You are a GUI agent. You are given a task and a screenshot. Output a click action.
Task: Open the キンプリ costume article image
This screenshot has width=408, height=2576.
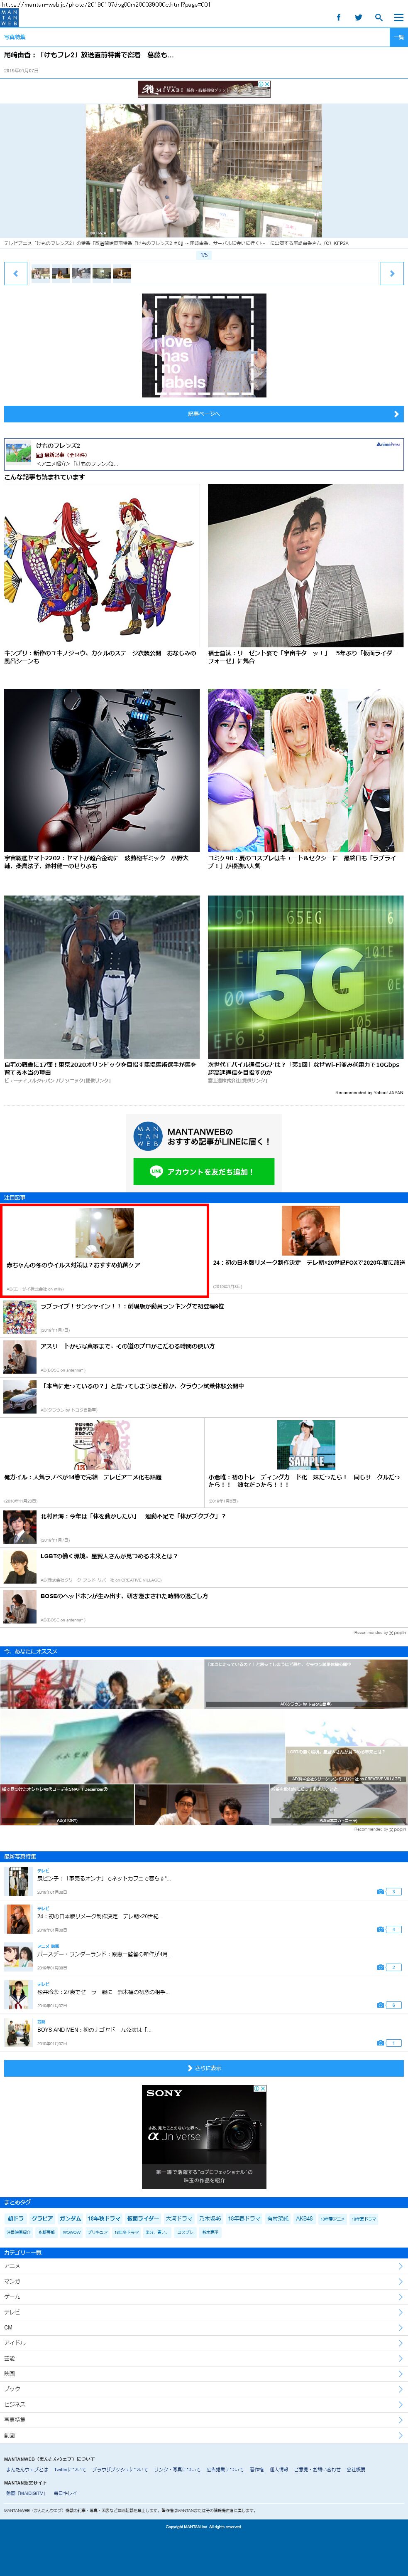tap(102, 566)
